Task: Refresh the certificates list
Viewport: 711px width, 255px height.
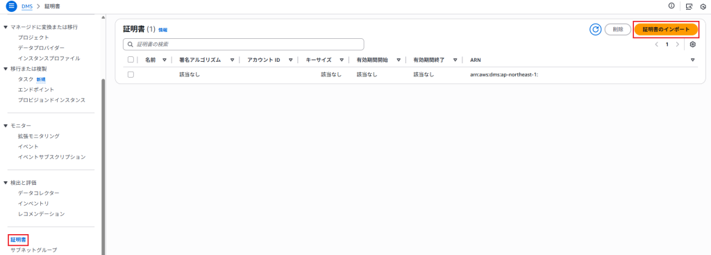Action: 595,29
